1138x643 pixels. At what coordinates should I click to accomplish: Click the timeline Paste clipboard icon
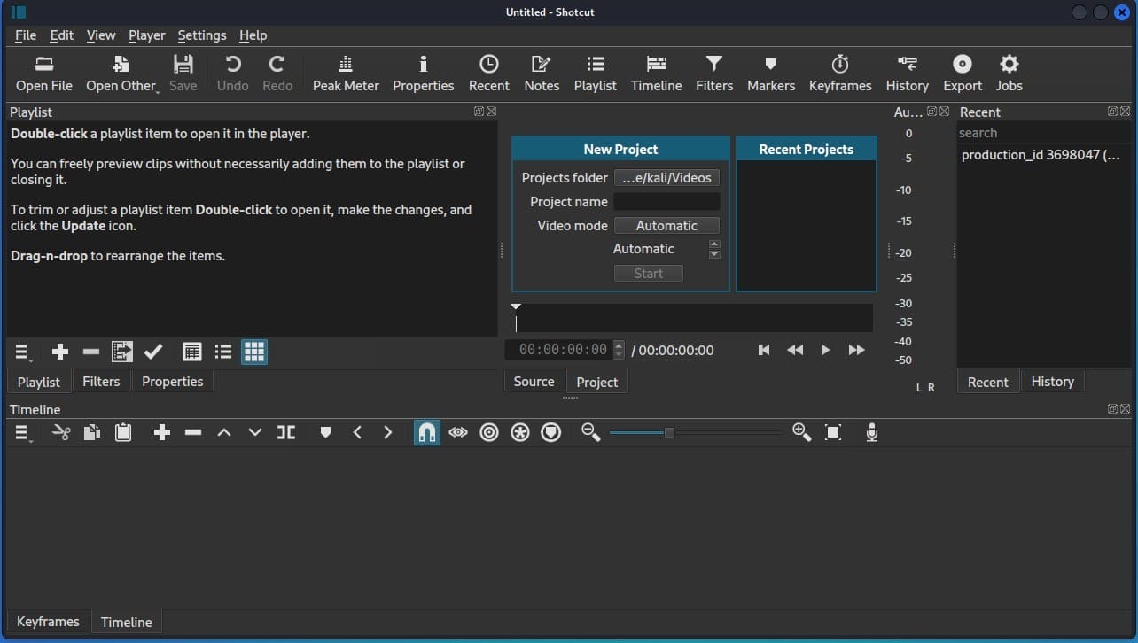123,433
